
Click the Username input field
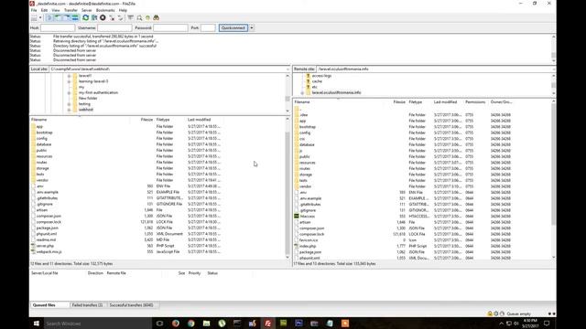click(114, 28)
